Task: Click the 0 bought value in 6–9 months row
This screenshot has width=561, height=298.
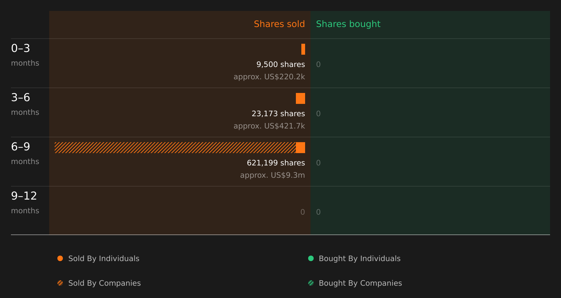Action: [318, 163]
